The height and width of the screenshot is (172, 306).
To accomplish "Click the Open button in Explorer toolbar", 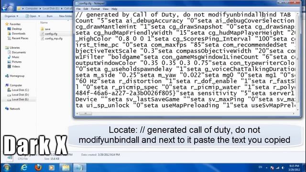I will [31, 16].
